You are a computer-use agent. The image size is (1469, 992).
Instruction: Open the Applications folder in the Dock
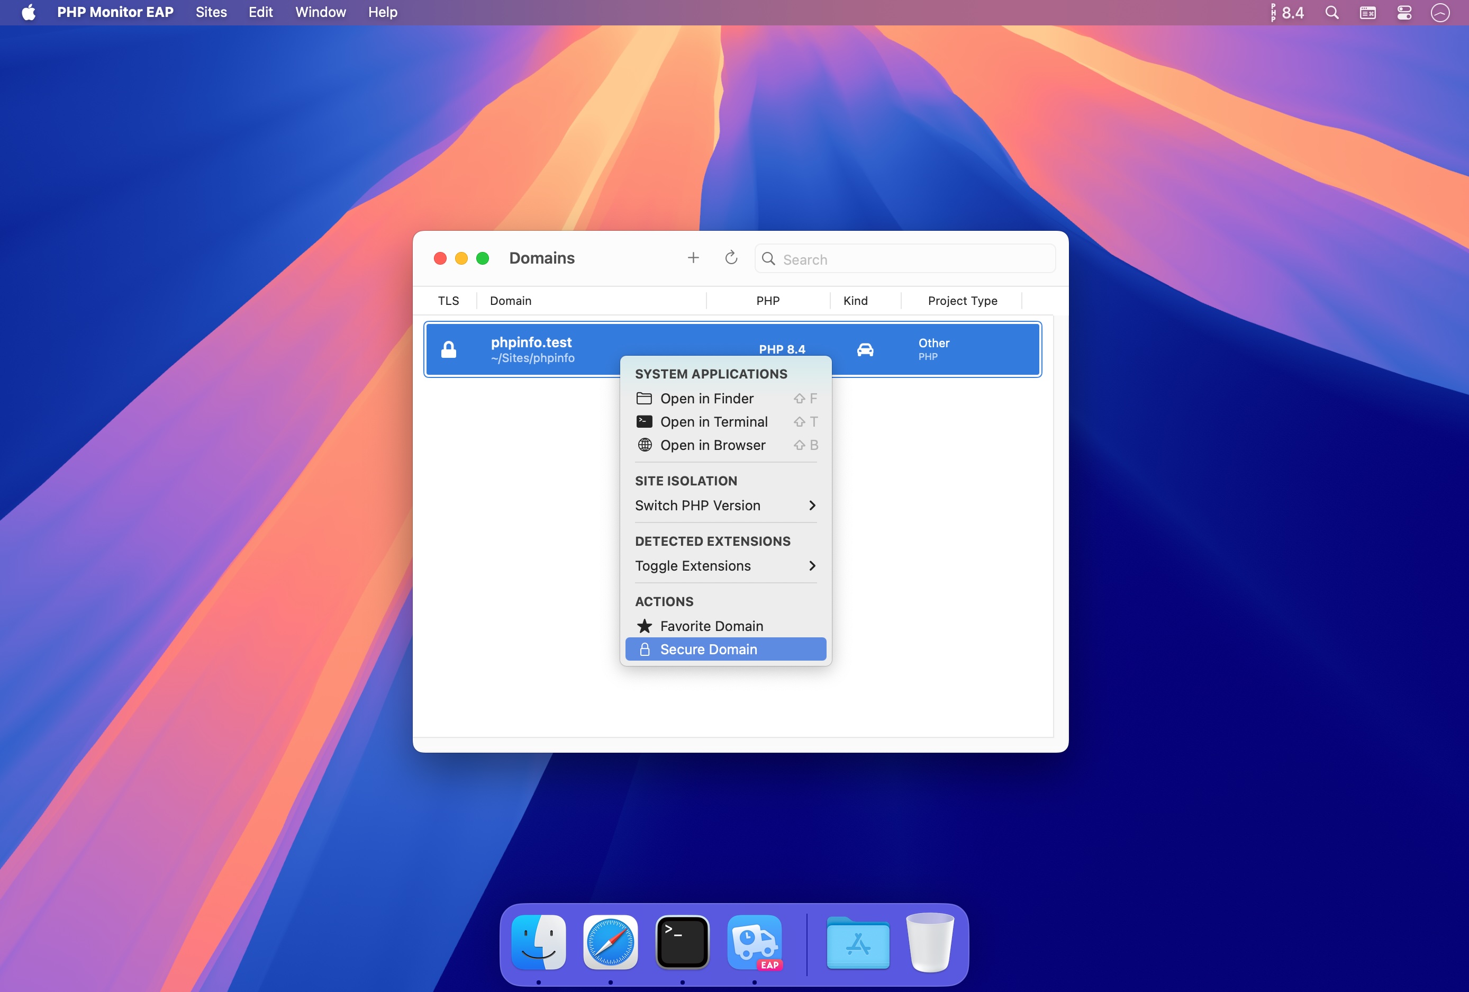[858, 942]
